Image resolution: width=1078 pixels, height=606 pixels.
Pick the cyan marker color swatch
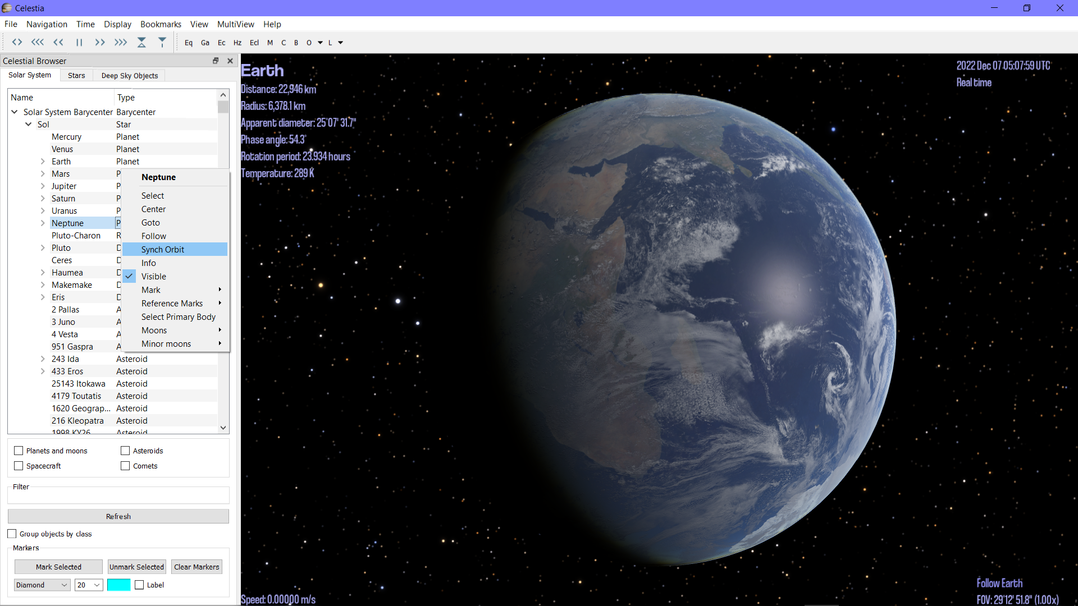[119, 585]
